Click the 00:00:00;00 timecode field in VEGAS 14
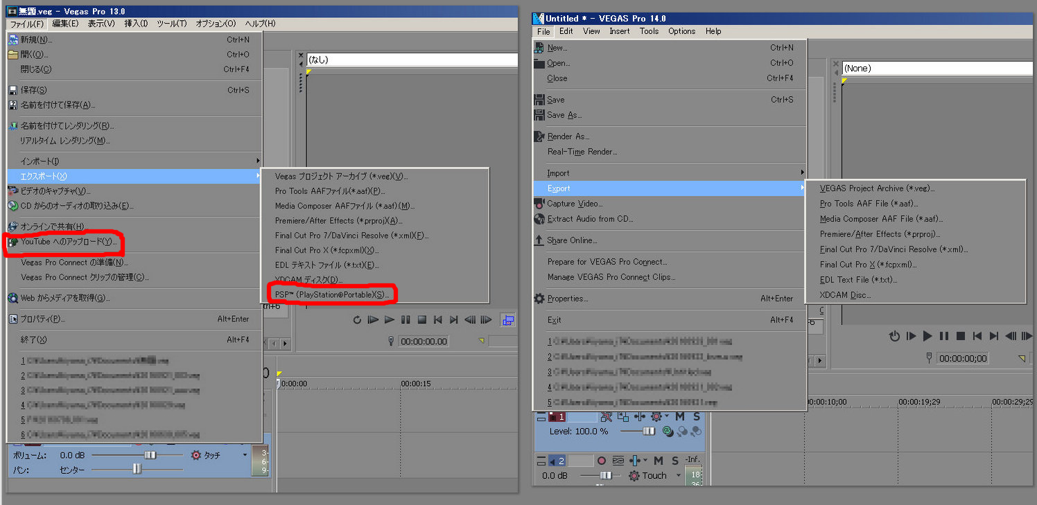 pos(964,358)
